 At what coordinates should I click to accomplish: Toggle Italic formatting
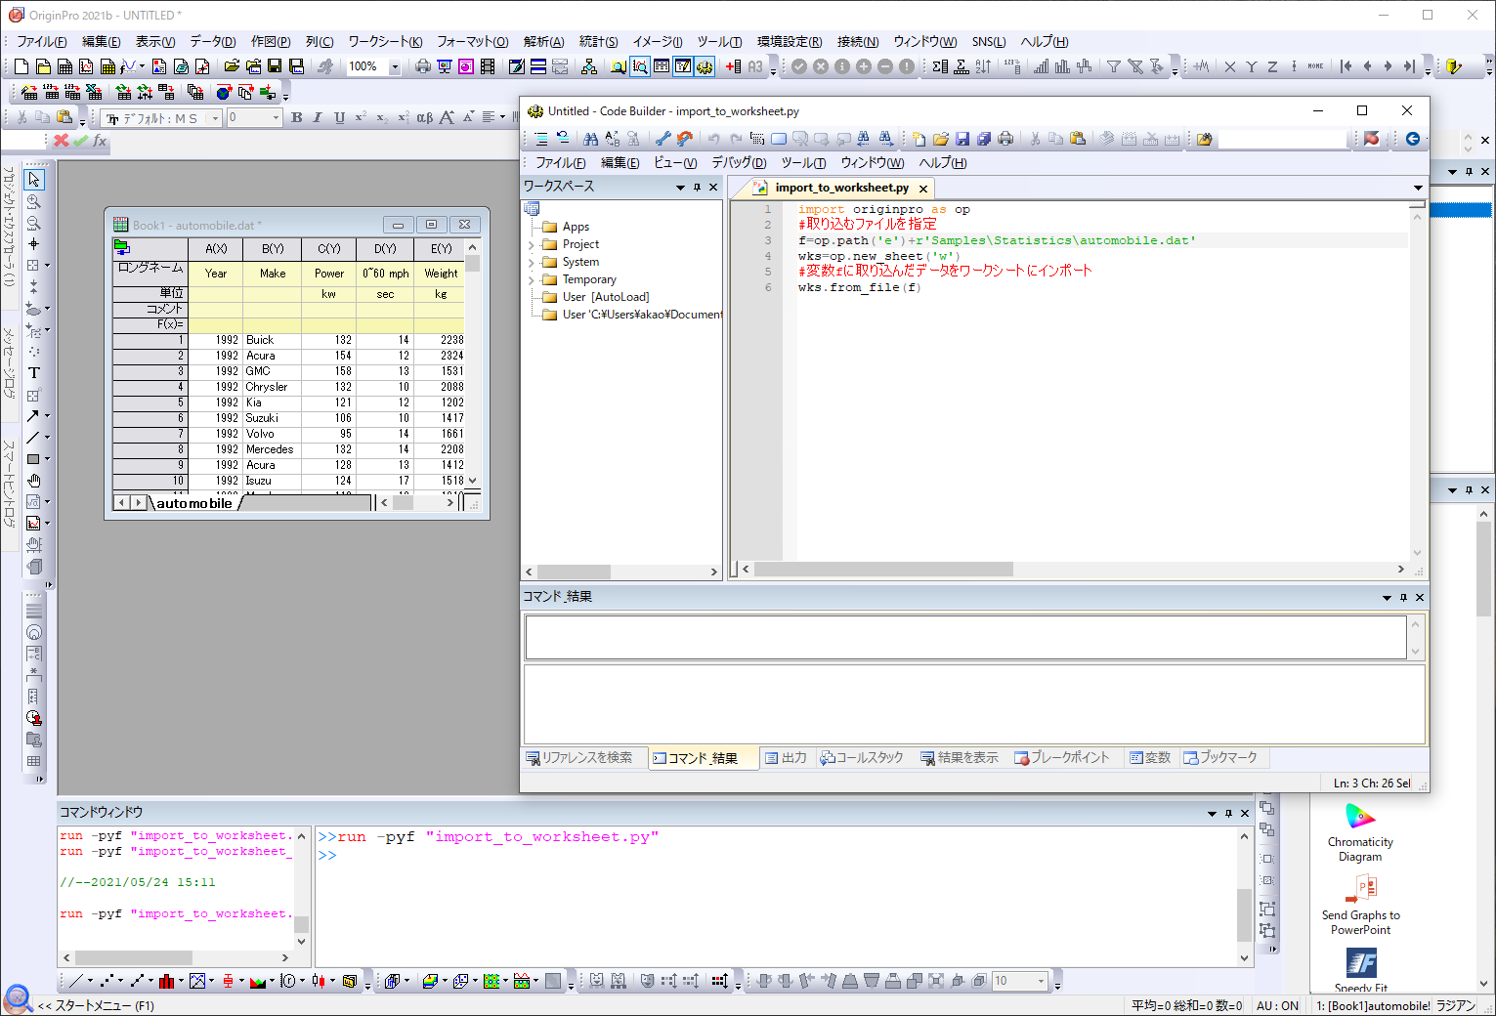(x=318, y=118)
